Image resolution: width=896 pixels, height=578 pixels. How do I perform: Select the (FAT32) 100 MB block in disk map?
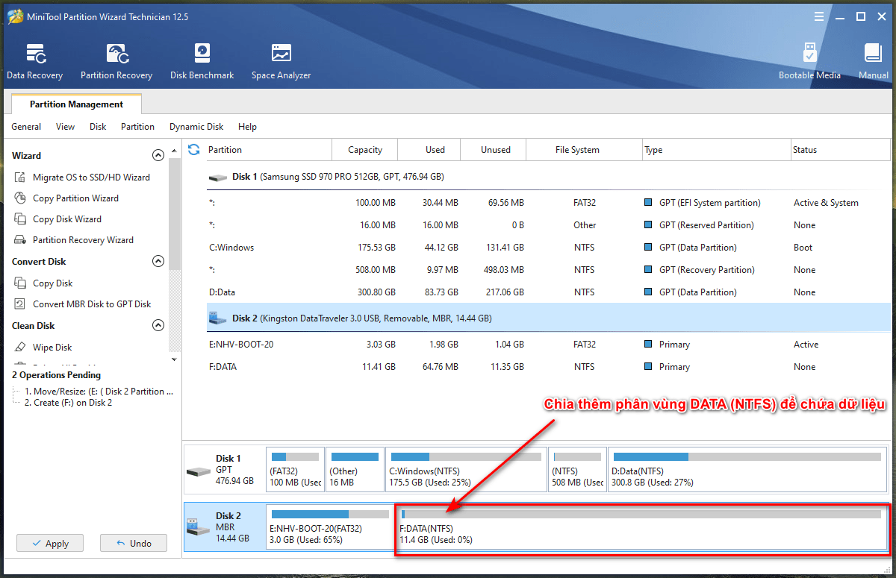click(295, 470)
